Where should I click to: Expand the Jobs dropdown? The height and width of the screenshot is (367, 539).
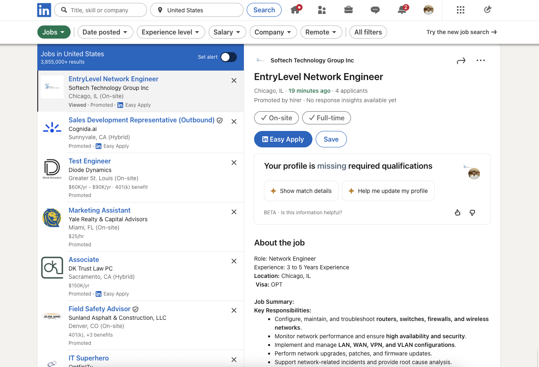point(54,32)
